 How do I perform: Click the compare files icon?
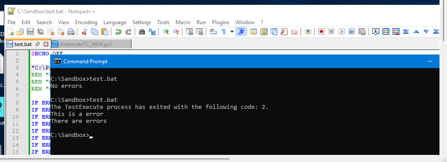pos(386,32)
